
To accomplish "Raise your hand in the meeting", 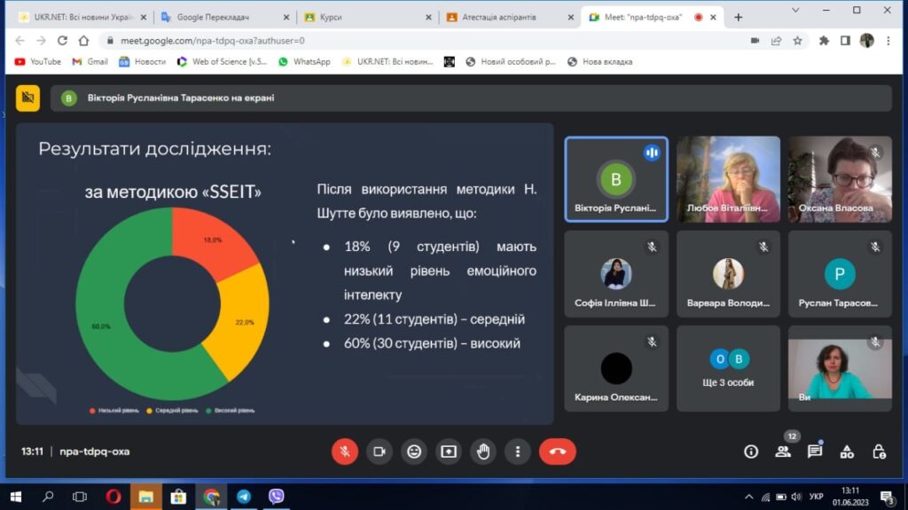I will click(x=482, y=451).
